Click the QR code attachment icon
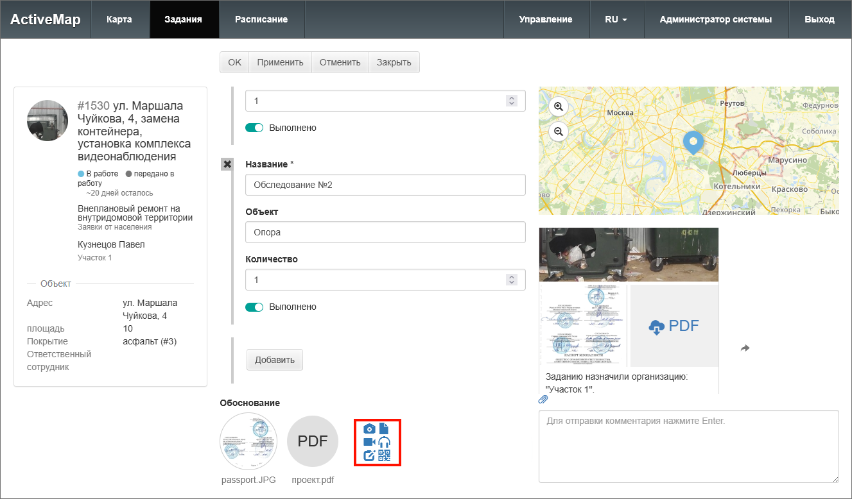Viewport: 852px width, 499px height. point(385,455)
